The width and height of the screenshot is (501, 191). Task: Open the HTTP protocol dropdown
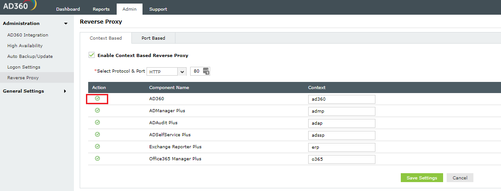167,71
